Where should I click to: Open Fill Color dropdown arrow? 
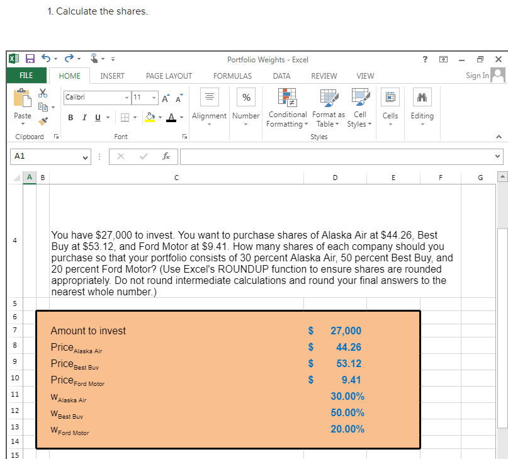click(x=160, y=117)
